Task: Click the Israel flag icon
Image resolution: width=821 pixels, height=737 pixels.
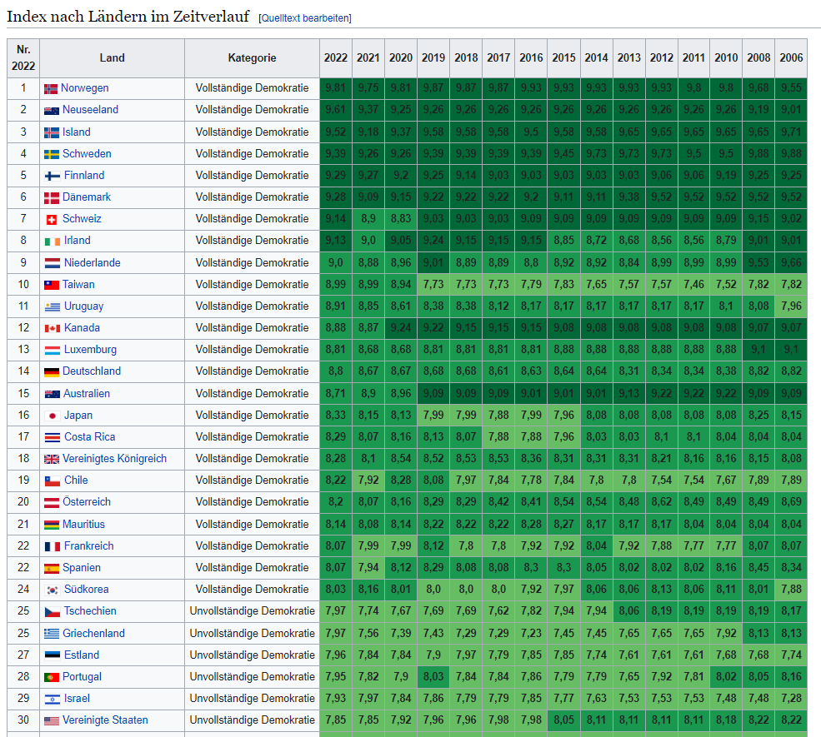Action: 53,700
